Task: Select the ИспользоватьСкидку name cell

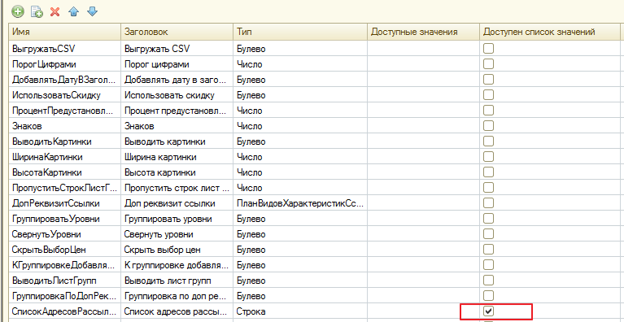Action: [65, 95]
